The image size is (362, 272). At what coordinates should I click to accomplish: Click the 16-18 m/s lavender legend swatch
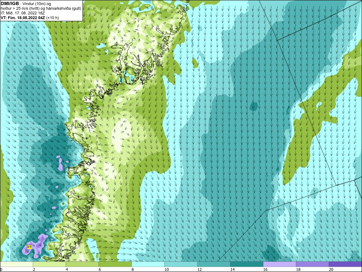(x=279, y=264)
